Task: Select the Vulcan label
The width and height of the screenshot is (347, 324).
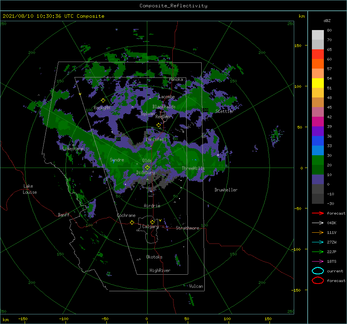Action: (x=196, y=286)
